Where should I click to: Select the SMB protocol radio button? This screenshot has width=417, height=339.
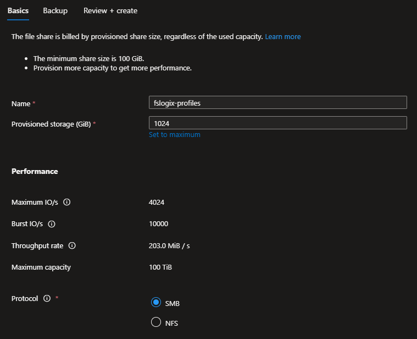coord(156,303)
